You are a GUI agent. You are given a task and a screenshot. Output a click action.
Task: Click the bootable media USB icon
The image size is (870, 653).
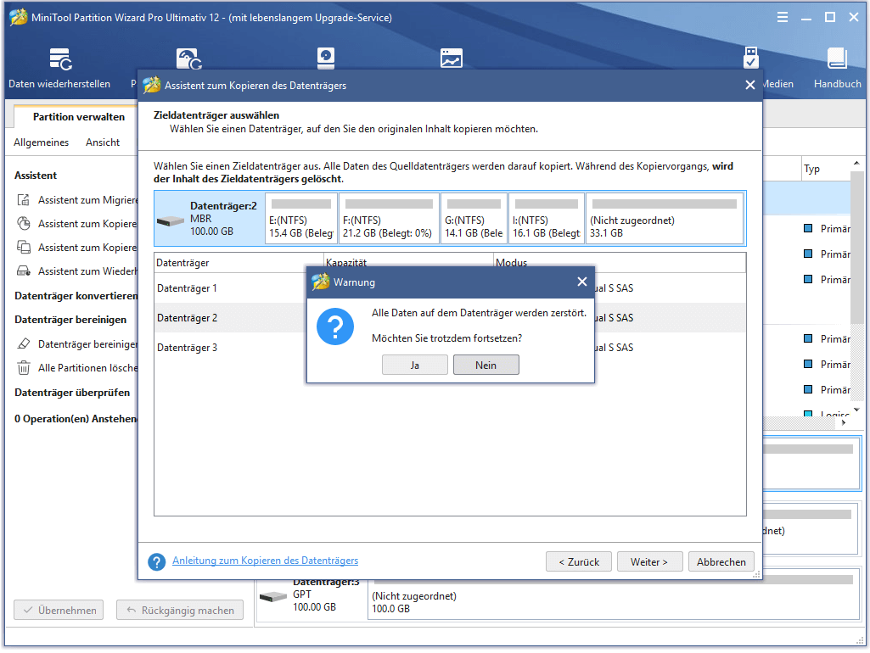pyautogui.click(x=750, y=58)
